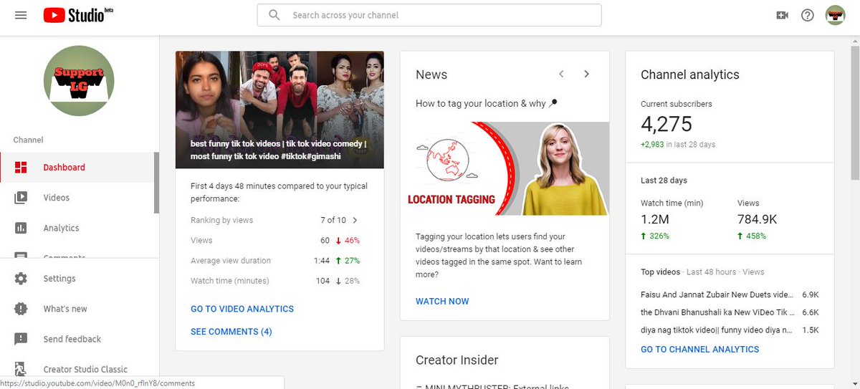This screenshot has width=860, height=389.
Task: Click the Views 60 value in video card
Action: coord(325,240)
